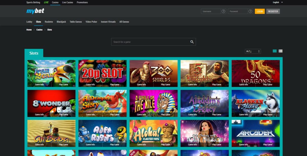
Task: Play Game Aloha! Cluster Pays
Action: (x=166, y=144)
